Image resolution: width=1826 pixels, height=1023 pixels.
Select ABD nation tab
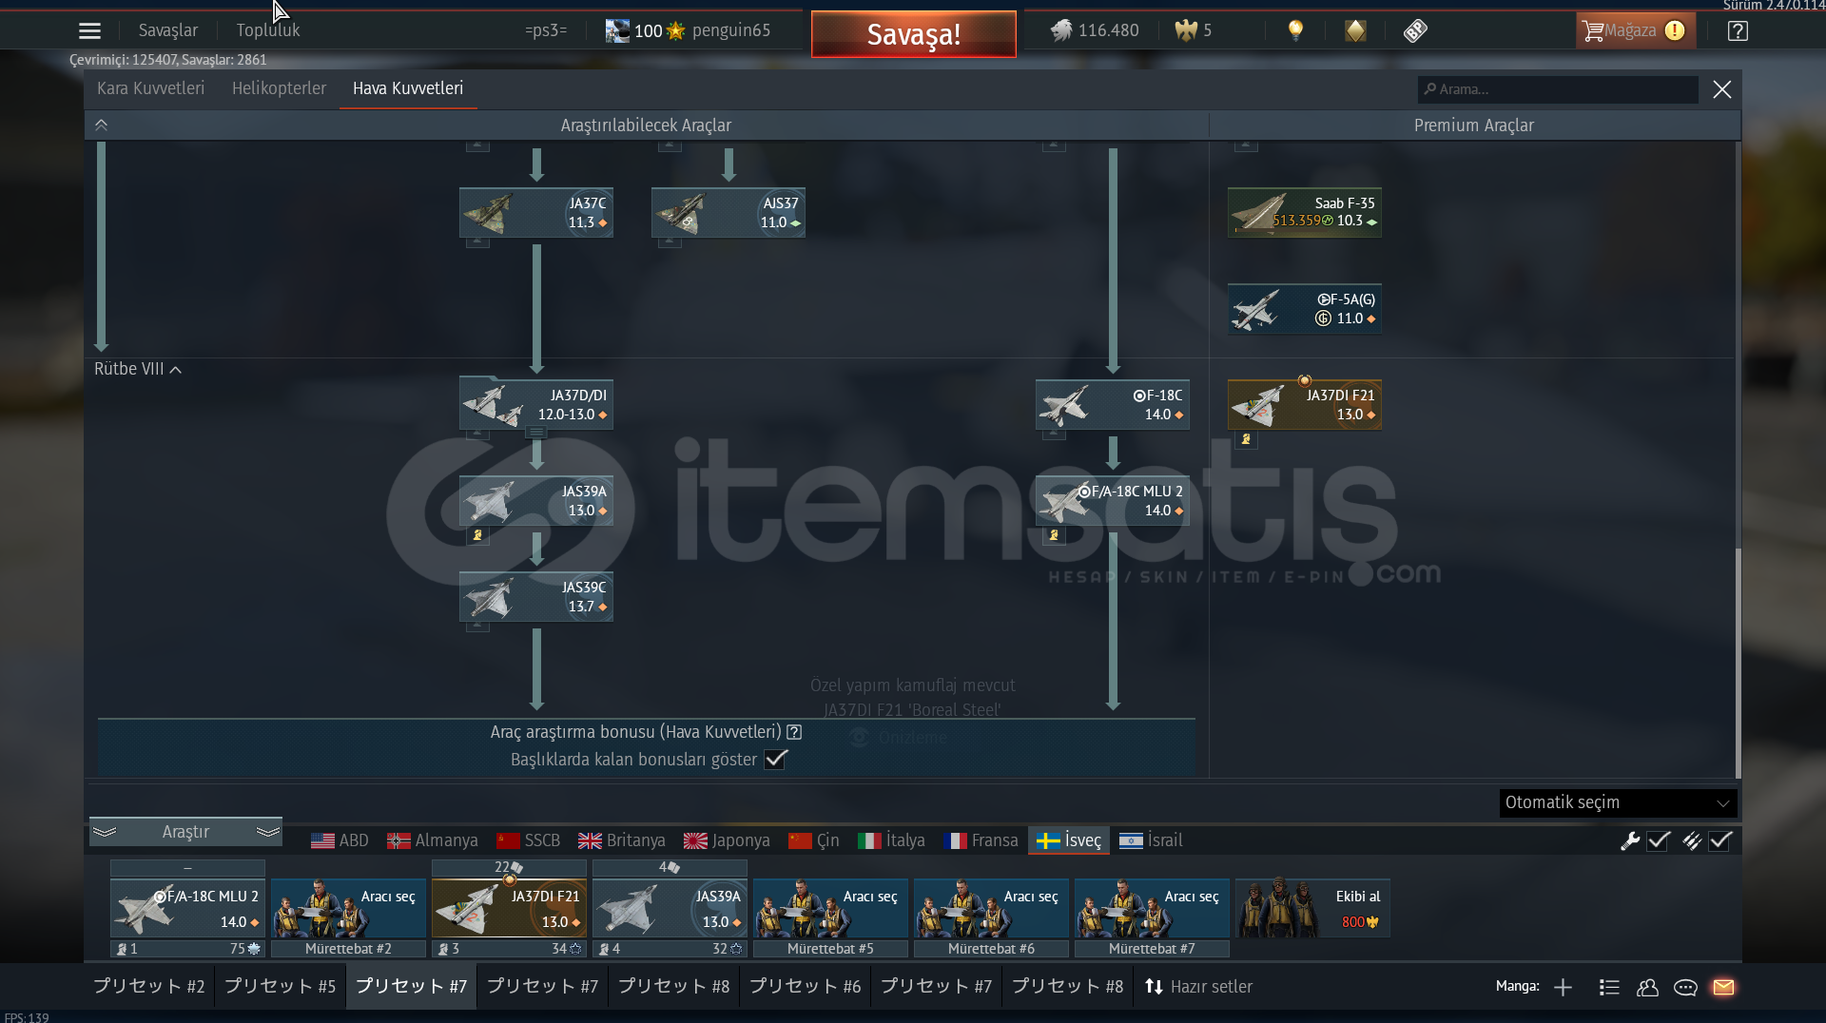pyautogui.click(x=340, y=840)
